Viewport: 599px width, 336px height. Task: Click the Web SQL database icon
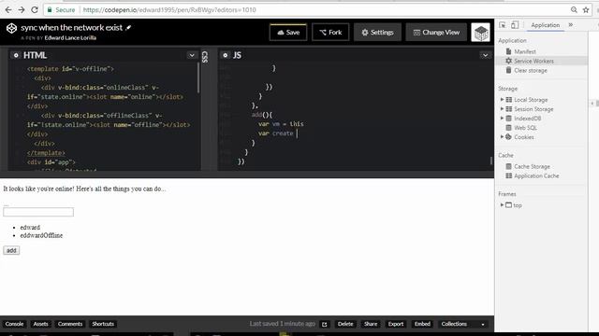[x=509, y=128]
